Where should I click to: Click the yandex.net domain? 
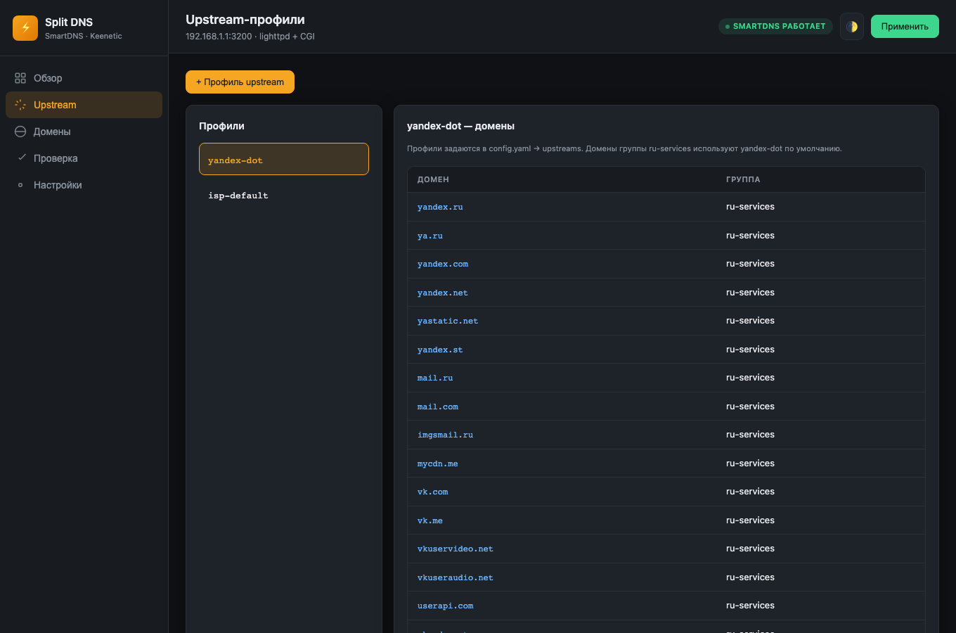coord(443,293)
